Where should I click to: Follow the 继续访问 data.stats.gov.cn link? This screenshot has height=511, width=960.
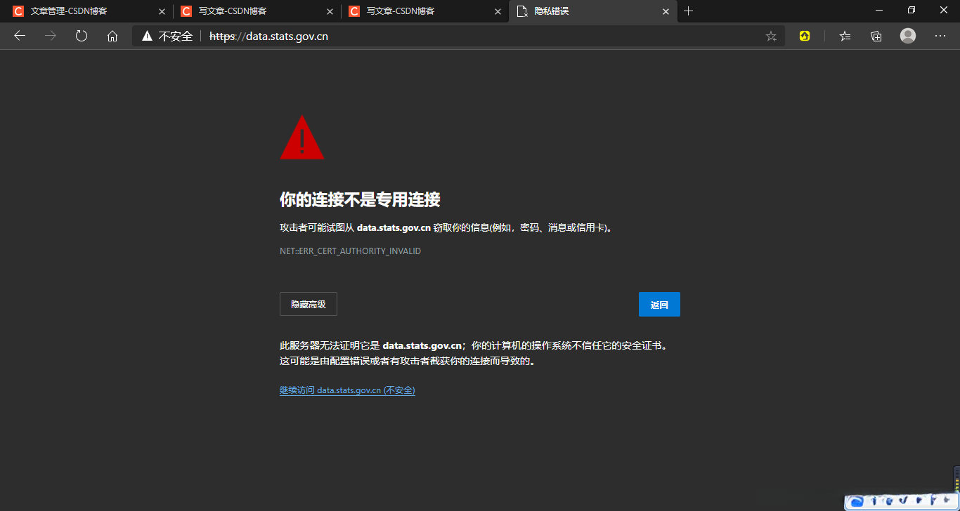(x=347, y=390)
